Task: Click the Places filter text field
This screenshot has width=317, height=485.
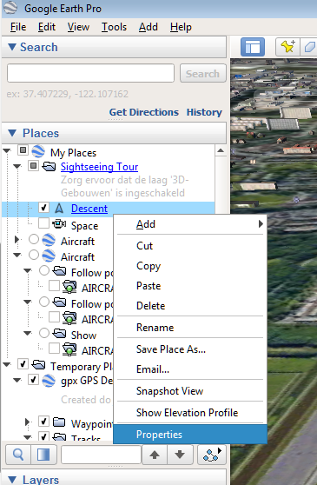Action: tap(101, 455)
